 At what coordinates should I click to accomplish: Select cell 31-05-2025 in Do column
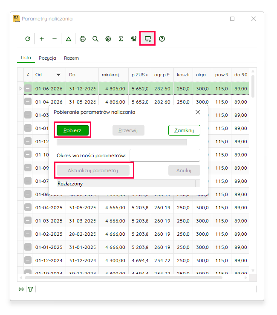(82, 208)
